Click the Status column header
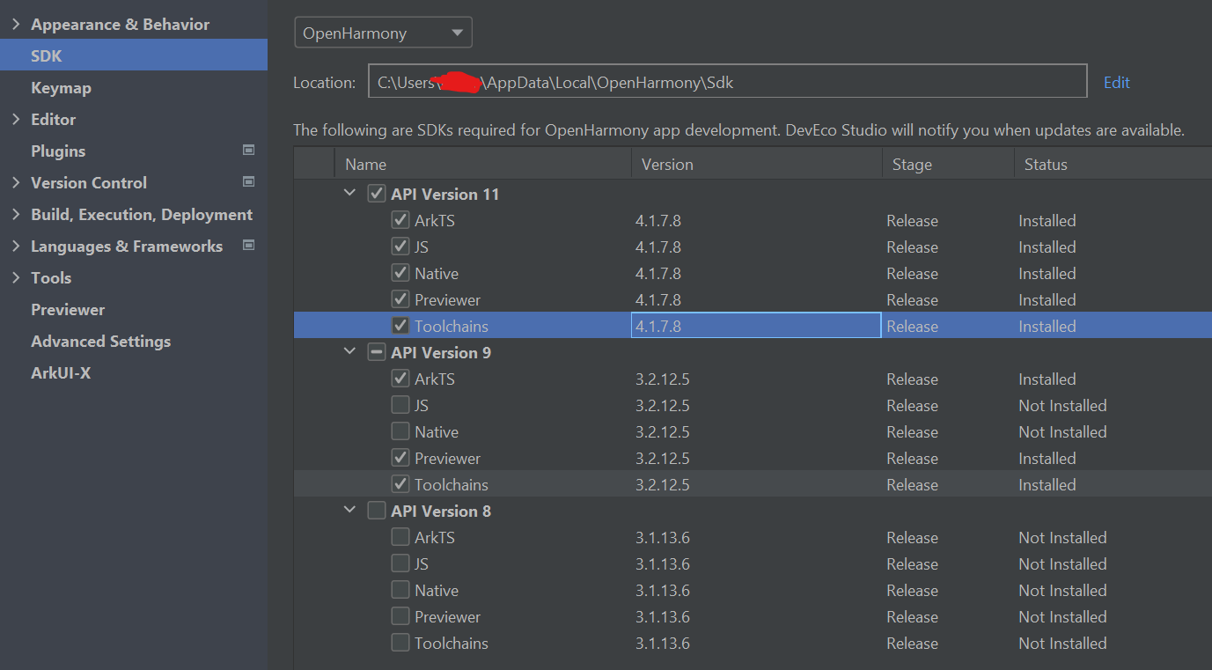 [x=1113, y=164]
